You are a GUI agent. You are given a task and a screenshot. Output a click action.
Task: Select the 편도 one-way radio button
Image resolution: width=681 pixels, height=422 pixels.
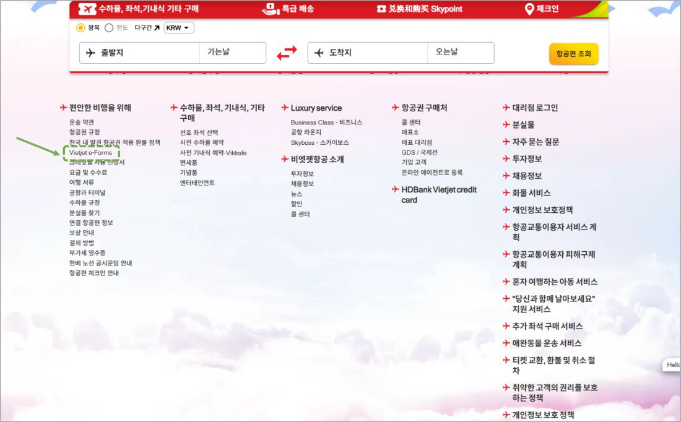tap(109, 28)
